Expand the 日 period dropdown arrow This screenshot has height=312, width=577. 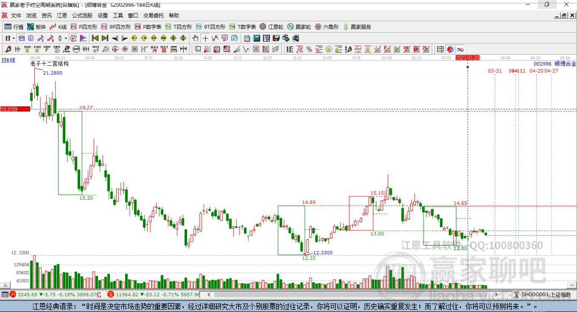click(x=14, y=38)
